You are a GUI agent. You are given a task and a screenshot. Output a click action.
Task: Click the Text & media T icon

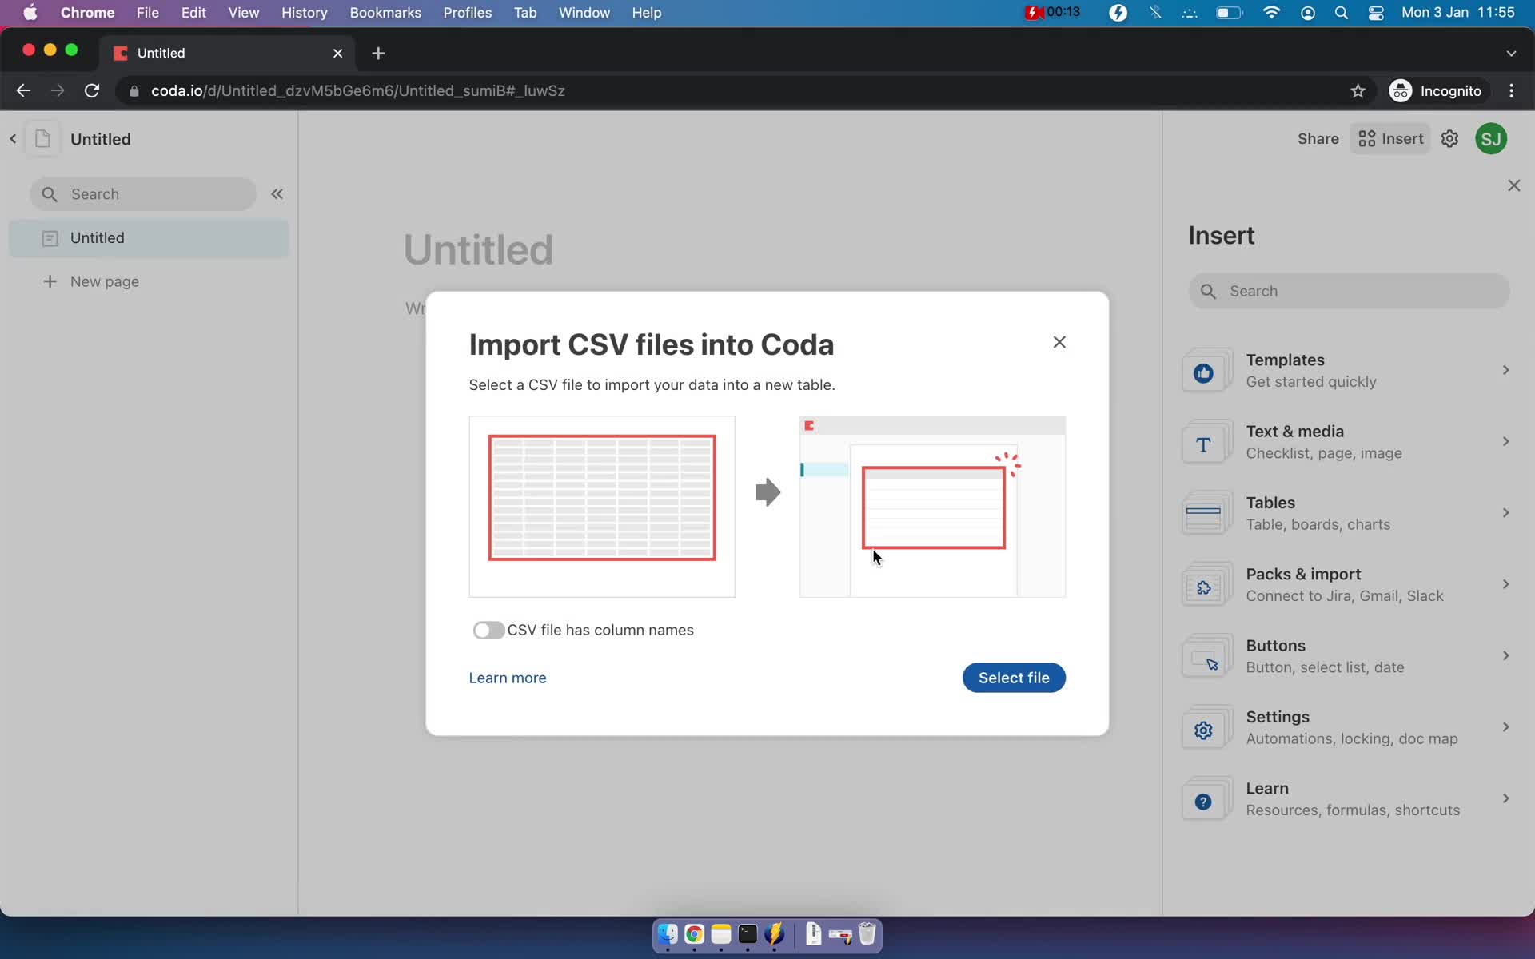pos(1203,444)
